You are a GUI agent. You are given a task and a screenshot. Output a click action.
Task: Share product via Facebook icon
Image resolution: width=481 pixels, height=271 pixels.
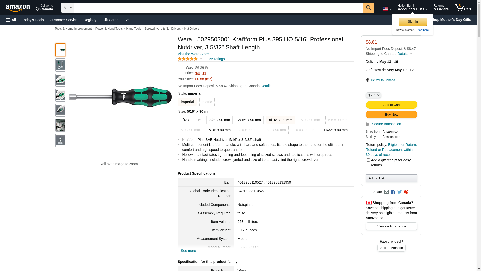[393, 192]
